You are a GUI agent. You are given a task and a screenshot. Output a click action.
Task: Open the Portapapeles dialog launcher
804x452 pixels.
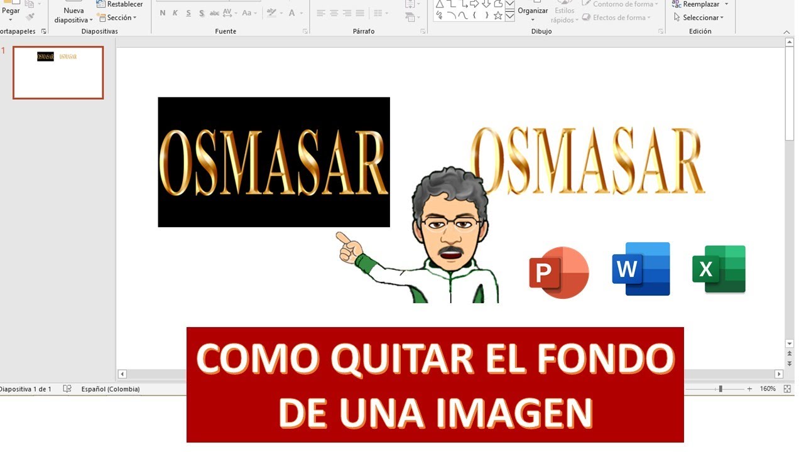pyautogui.click(x=43, y=31)
